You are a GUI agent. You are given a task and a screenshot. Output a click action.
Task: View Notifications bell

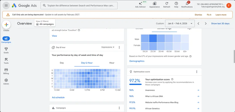[187, 5]
